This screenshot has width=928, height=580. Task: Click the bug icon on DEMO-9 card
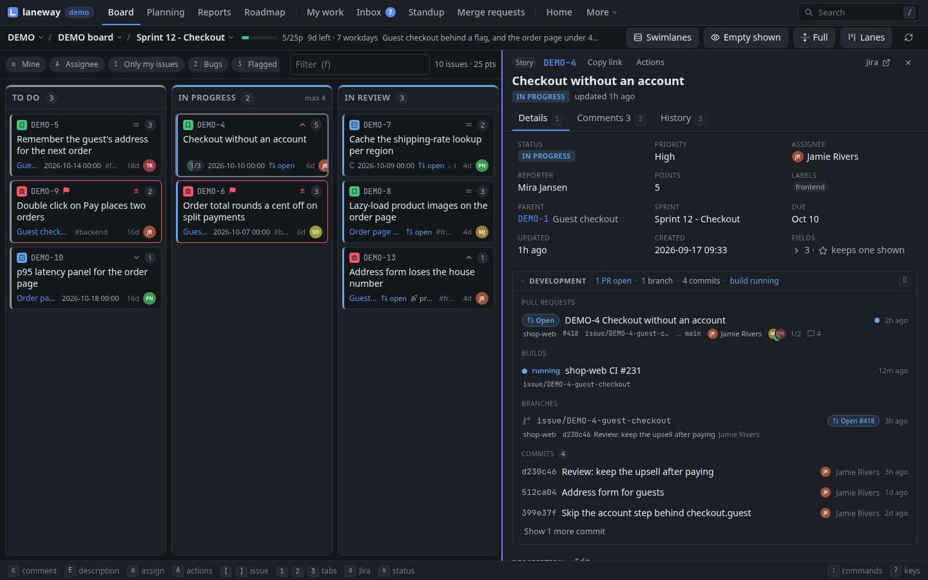tap(22, 191)
